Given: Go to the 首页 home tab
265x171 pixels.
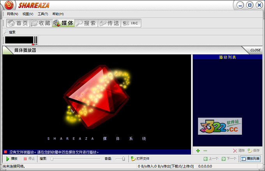Looking at the screenshot, I should coord(18,23).
